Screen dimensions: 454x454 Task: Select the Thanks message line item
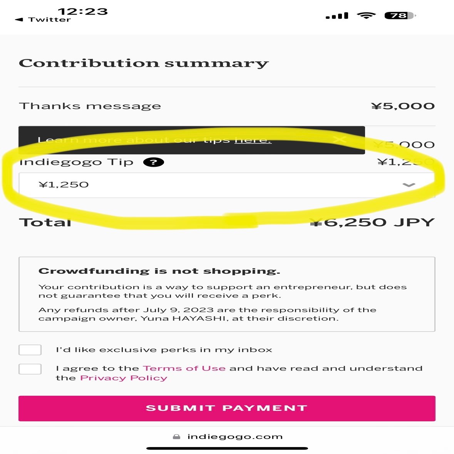coord(90,106)
